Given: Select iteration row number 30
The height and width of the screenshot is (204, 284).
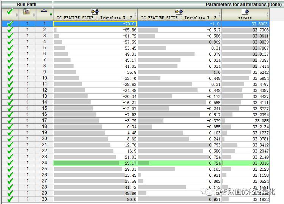Looking at the screenshot, I should (x=44, y=199).
